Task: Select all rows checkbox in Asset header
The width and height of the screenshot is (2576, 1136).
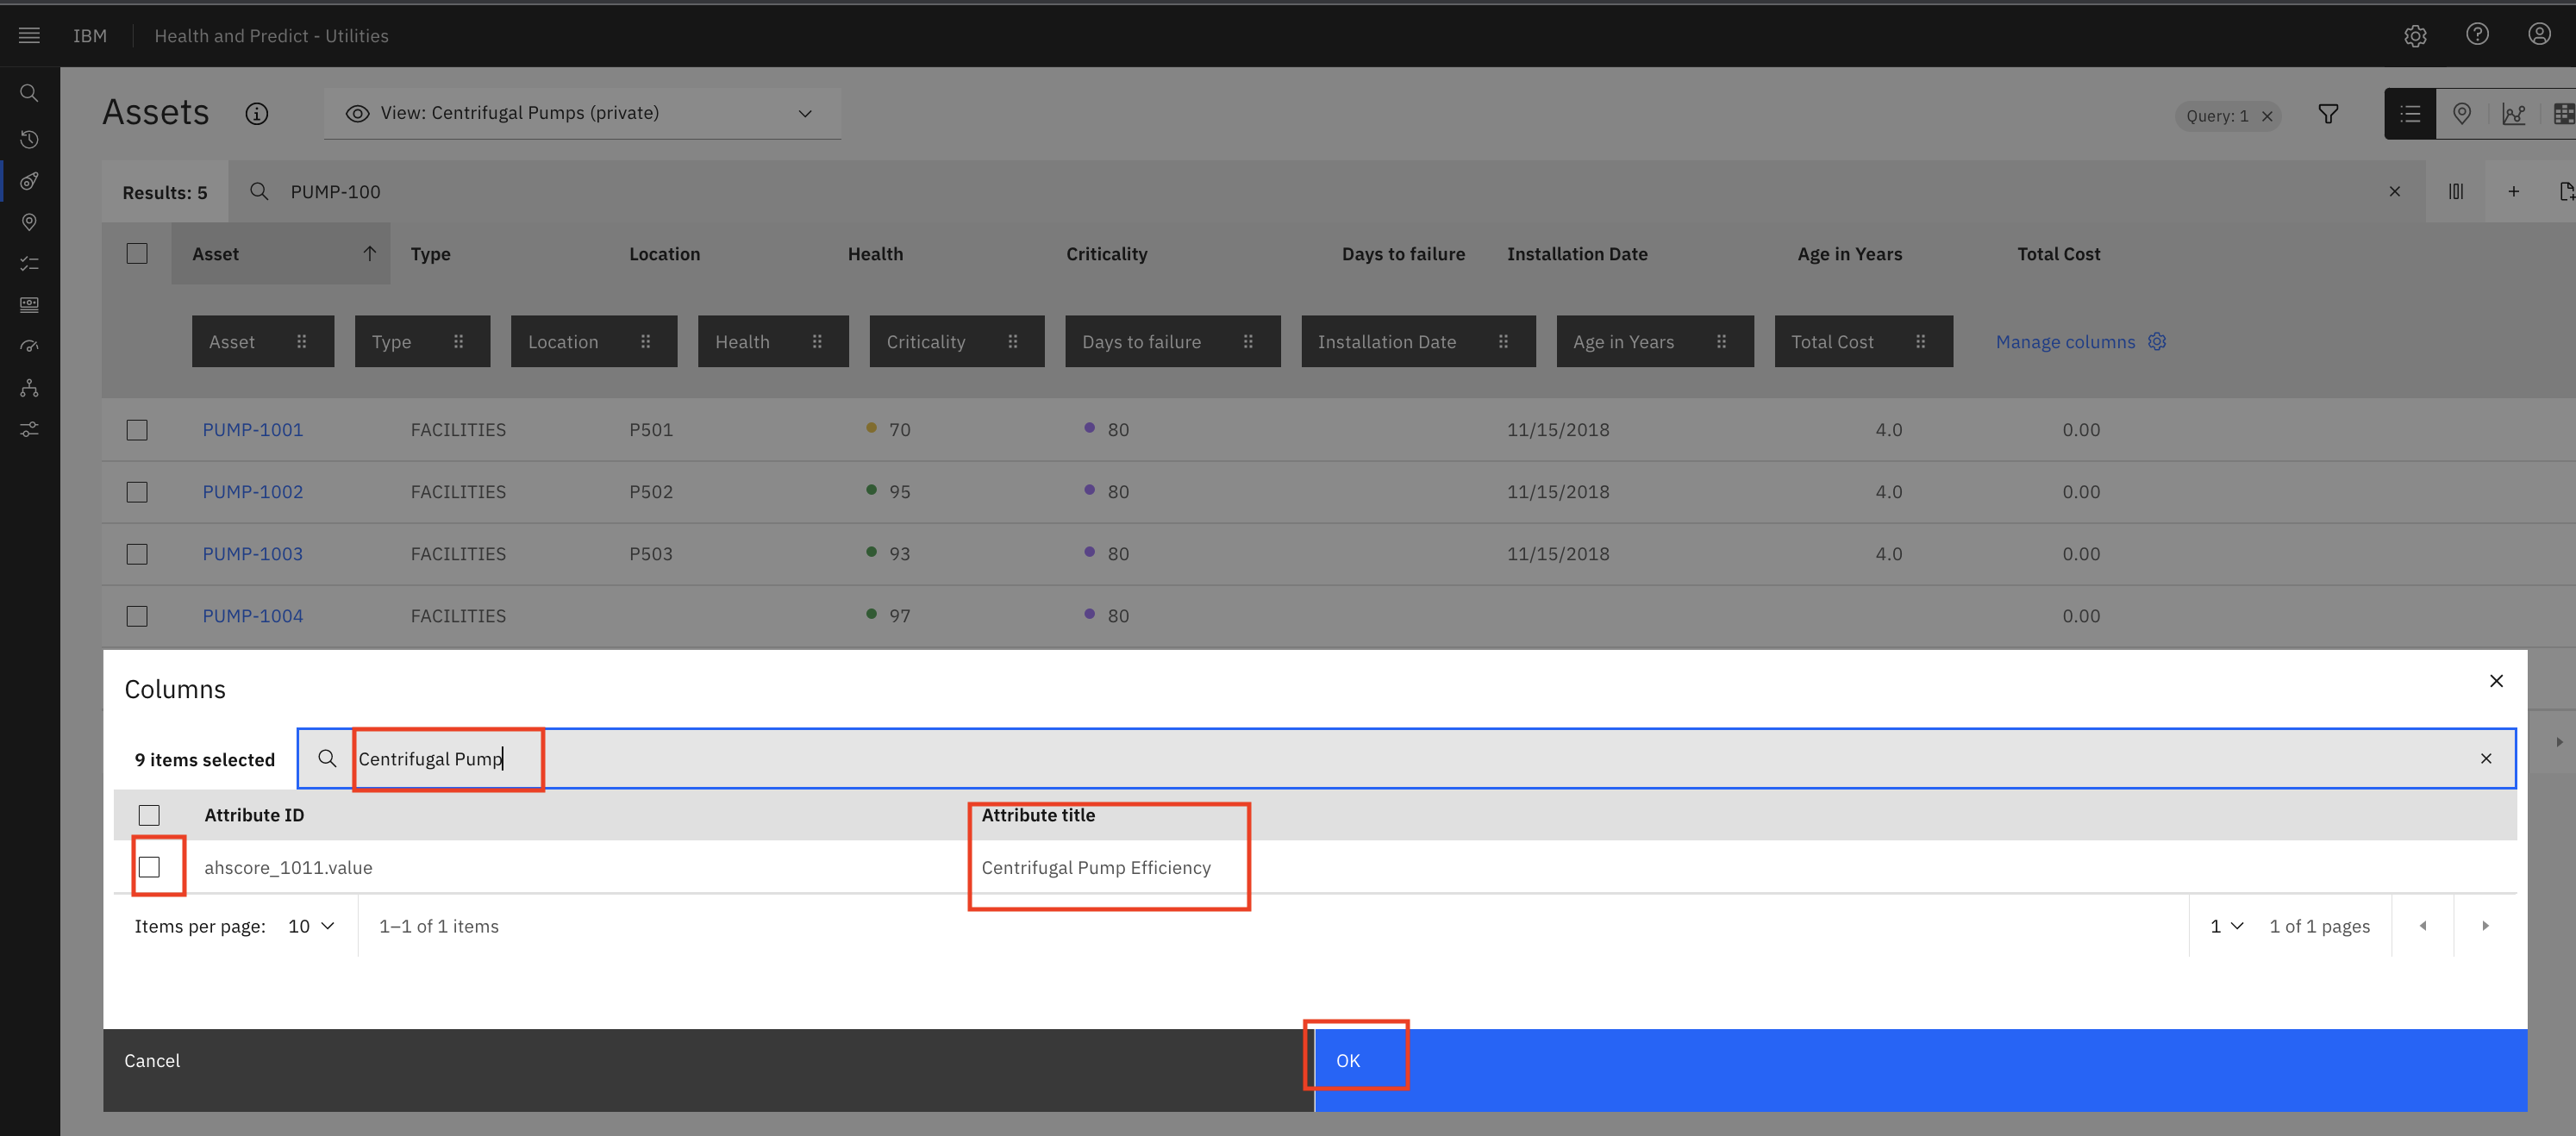Action: [x=137, y=254]
